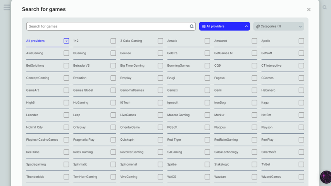
Task: Click the page search icon behind the dialog
Action: pyautogui.click(x=325, y=7)
